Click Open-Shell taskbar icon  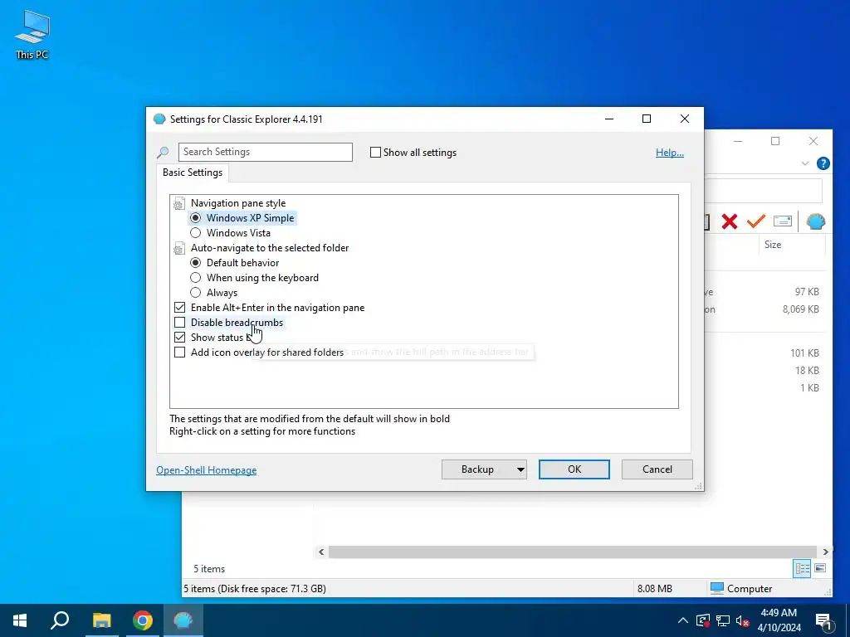(183, 620)
